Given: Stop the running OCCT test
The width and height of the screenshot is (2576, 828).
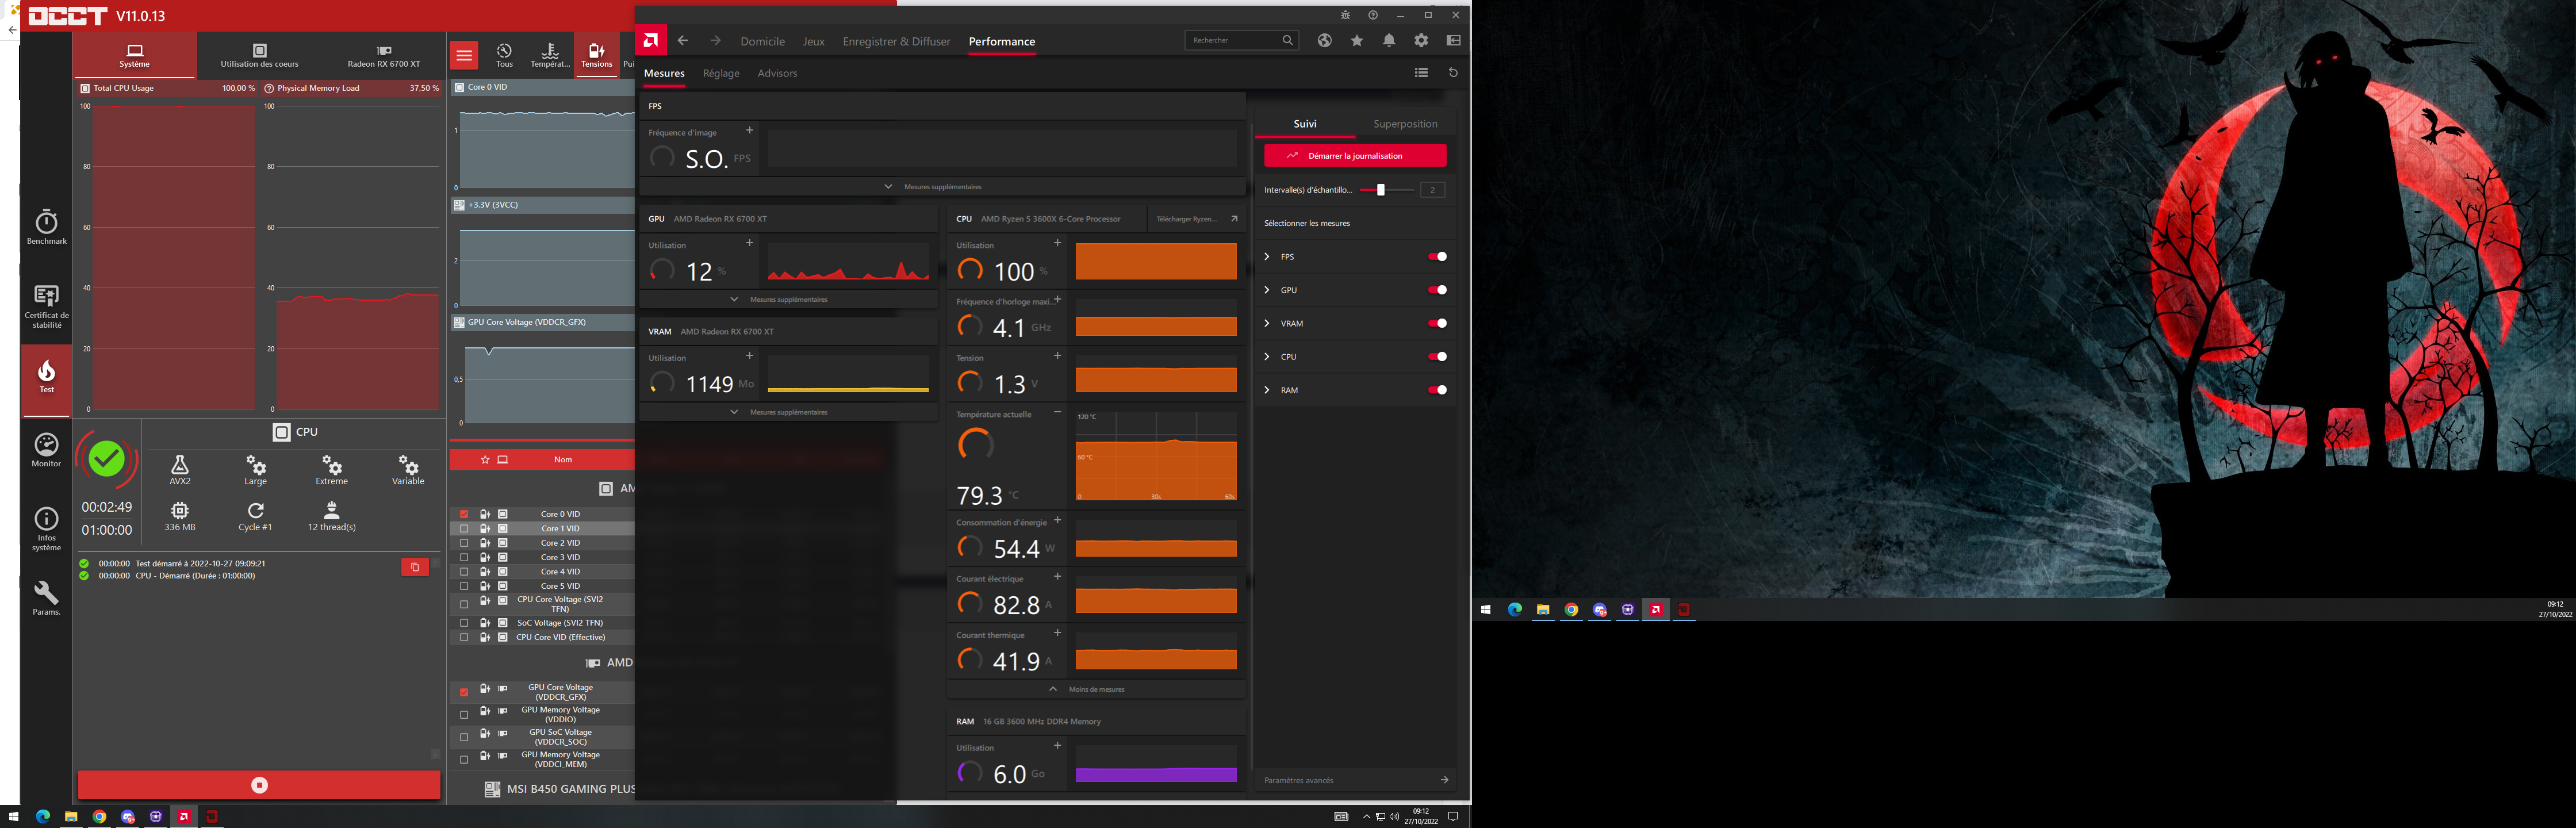Looking at the screenshot, I should [259, 785].
